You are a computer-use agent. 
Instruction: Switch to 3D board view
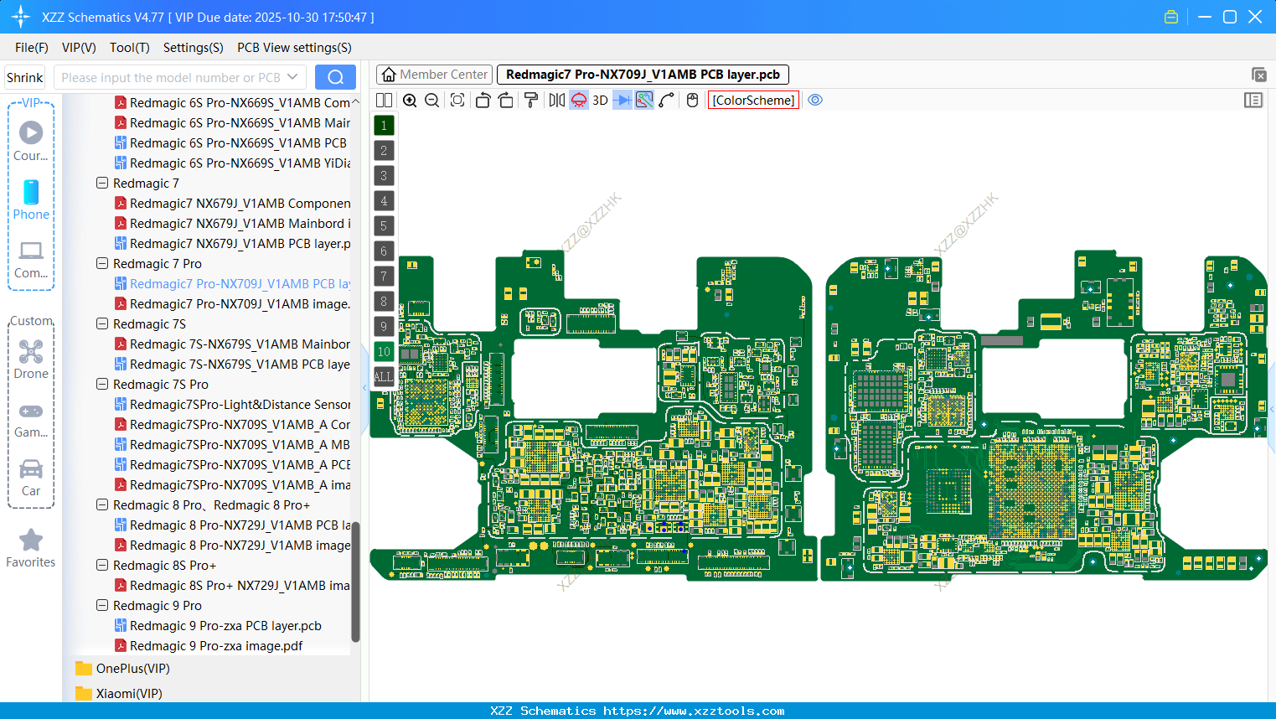pyautogui.click(x=599, y=100)
